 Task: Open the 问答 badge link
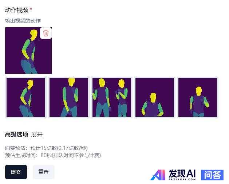[x=212, y=175]
